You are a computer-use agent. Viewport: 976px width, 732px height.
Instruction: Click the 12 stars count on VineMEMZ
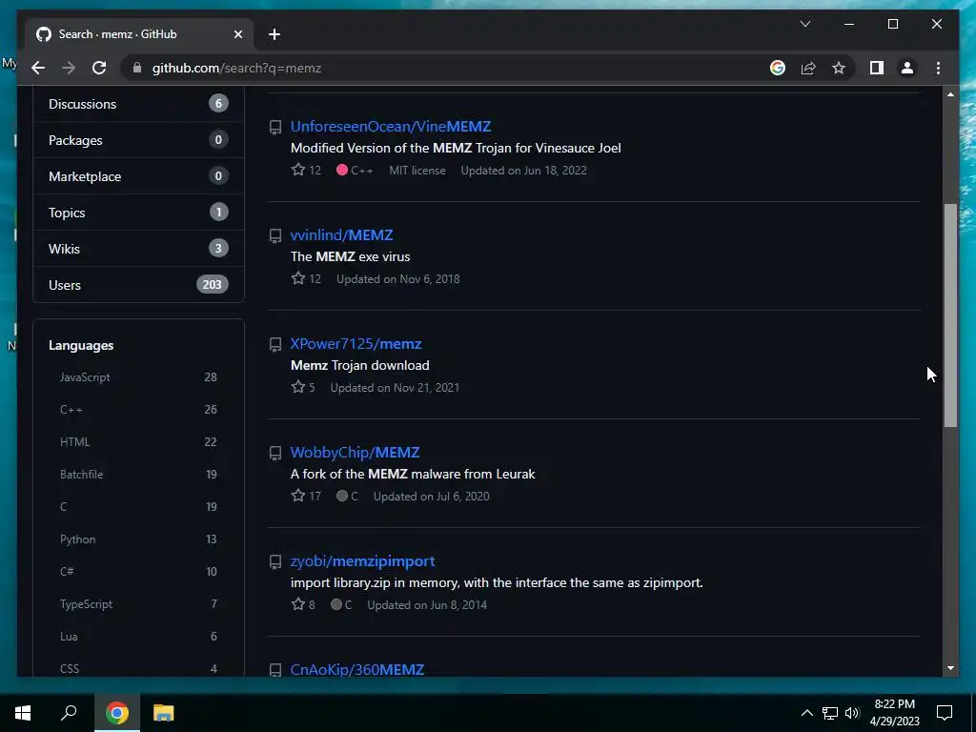(315, 170)
